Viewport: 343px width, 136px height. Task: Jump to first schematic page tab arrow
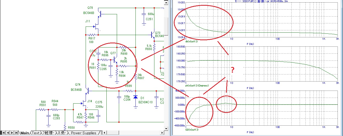[x=3, y=133]
